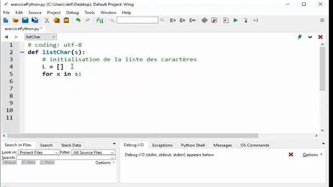333x187 pixels.
Task: Click the red-boxed icon next to Python icon
Action: click(214, 20)
